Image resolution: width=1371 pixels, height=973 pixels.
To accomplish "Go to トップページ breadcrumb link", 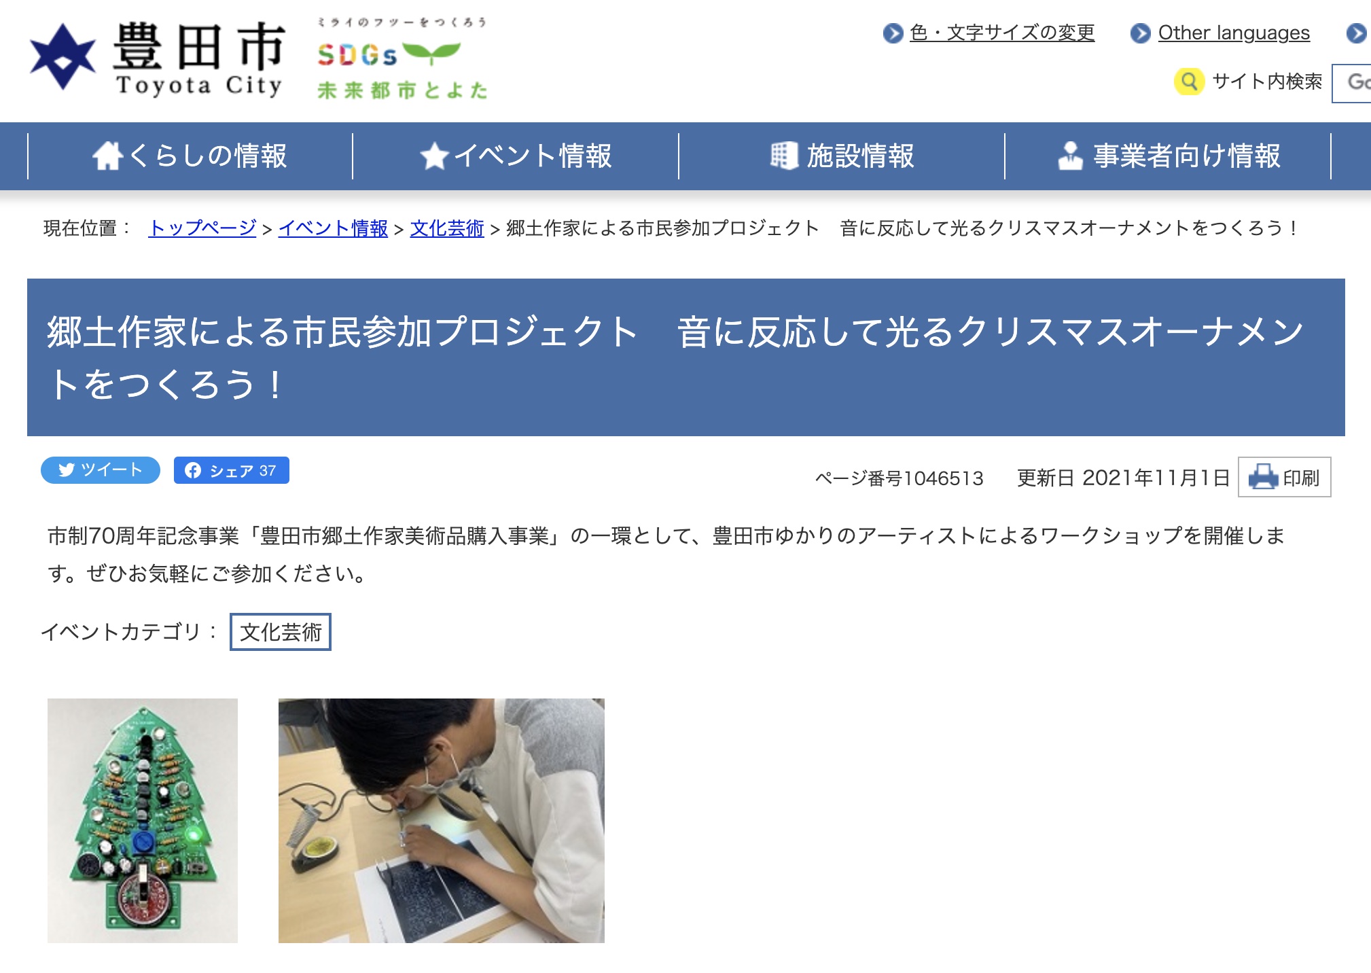I will pyautogui.click(x=202, y=228).
